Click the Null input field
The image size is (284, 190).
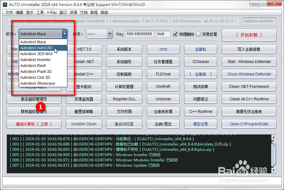pos(163,34)
